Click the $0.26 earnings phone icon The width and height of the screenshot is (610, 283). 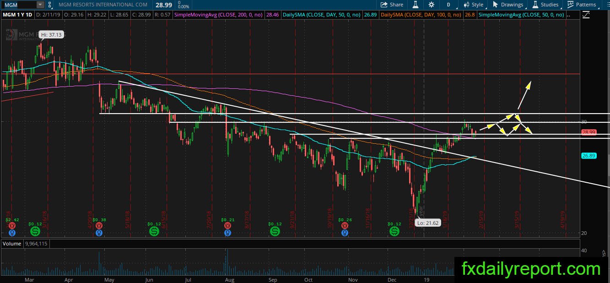pyautogui.click(x=344, y=225)
